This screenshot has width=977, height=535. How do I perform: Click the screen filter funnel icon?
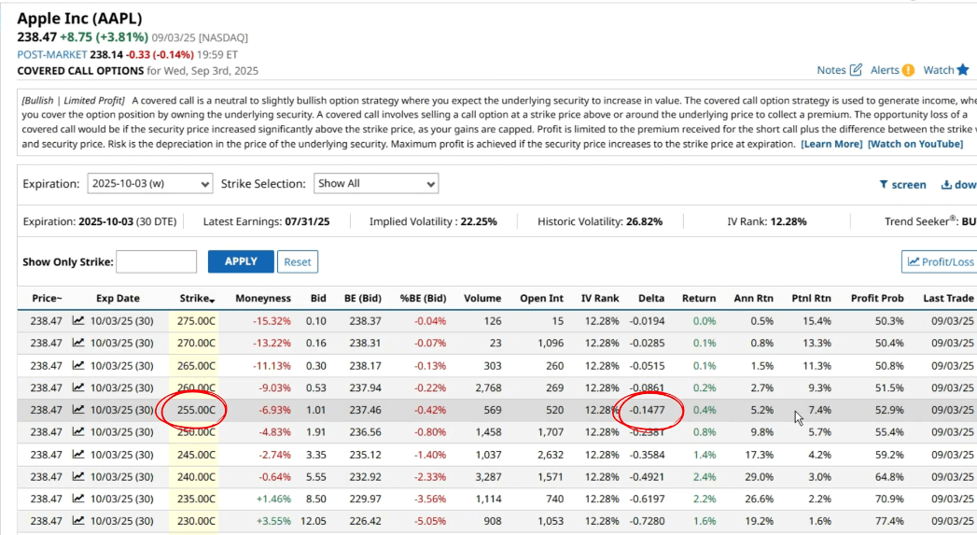tap(884, 185)
